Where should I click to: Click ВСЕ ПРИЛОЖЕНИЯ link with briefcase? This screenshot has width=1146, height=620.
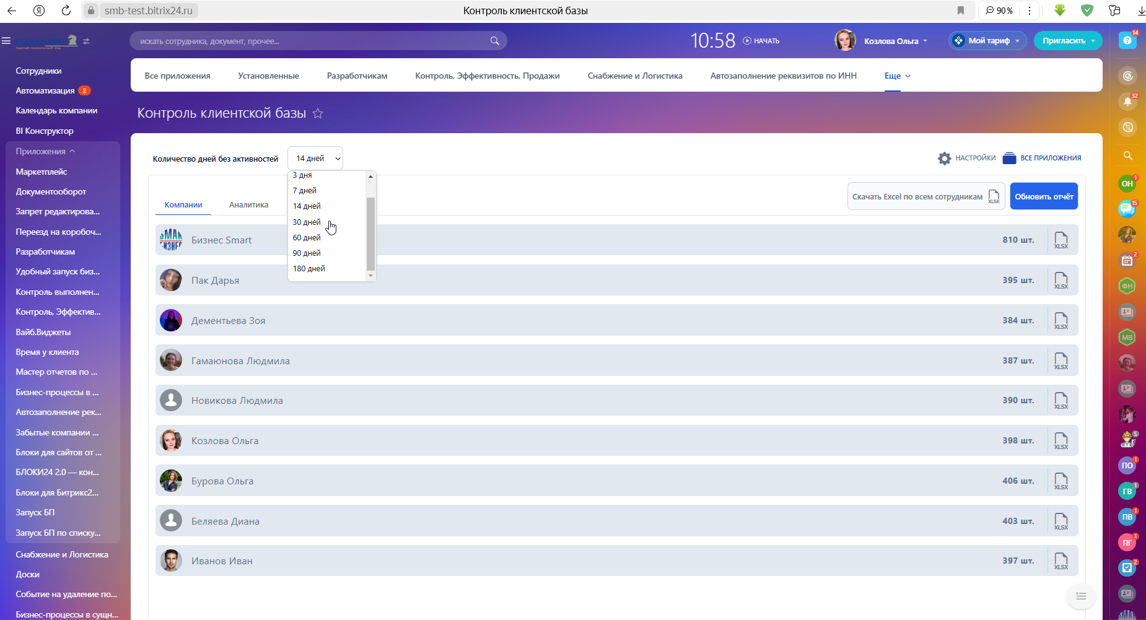(1042, 158)
